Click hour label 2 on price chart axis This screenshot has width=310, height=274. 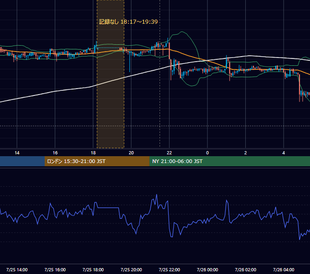click(x=246, y=153)
